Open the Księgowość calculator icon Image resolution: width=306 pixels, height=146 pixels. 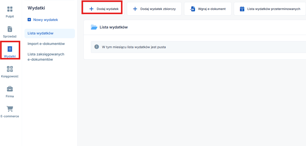[x=10, y=69]
